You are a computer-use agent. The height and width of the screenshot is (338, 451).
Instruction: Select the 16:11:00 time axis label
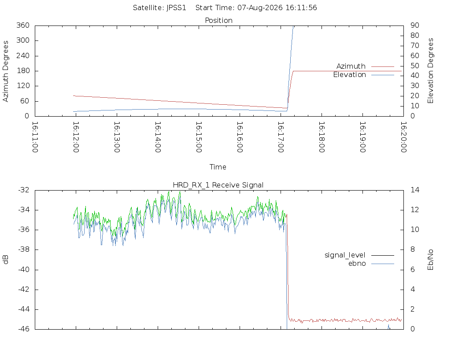(35, 137)
